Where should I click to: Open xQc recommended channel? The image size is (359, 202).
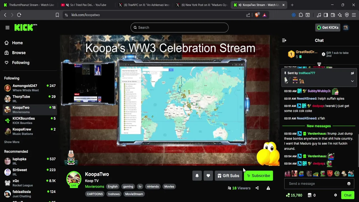(30, 183)
